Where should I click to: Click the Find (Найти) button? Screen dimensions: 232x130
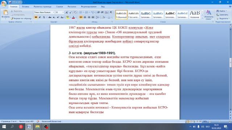pyautogui.click(x=221, y=11)
